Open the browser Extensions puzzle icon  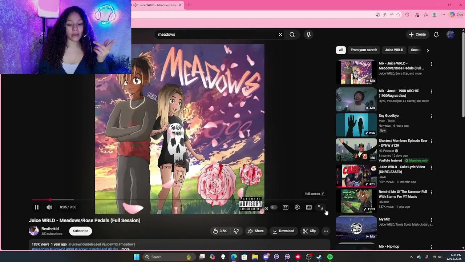pos(407,15)
